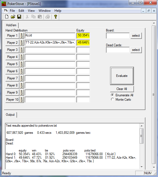
Task: Click the Board select button
Action: [136, 36]
